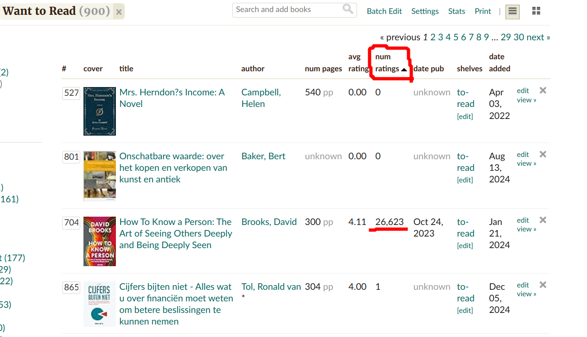Go to next page of results
Image resolution: width=587 pixels, height=337 pixels.
tap(538, 37)
